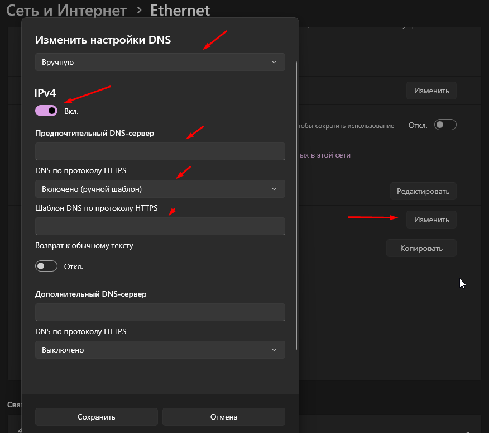Click the Изменить button the red arrow points to
Screen dimensions: 489x433
(x=431, y=220)
